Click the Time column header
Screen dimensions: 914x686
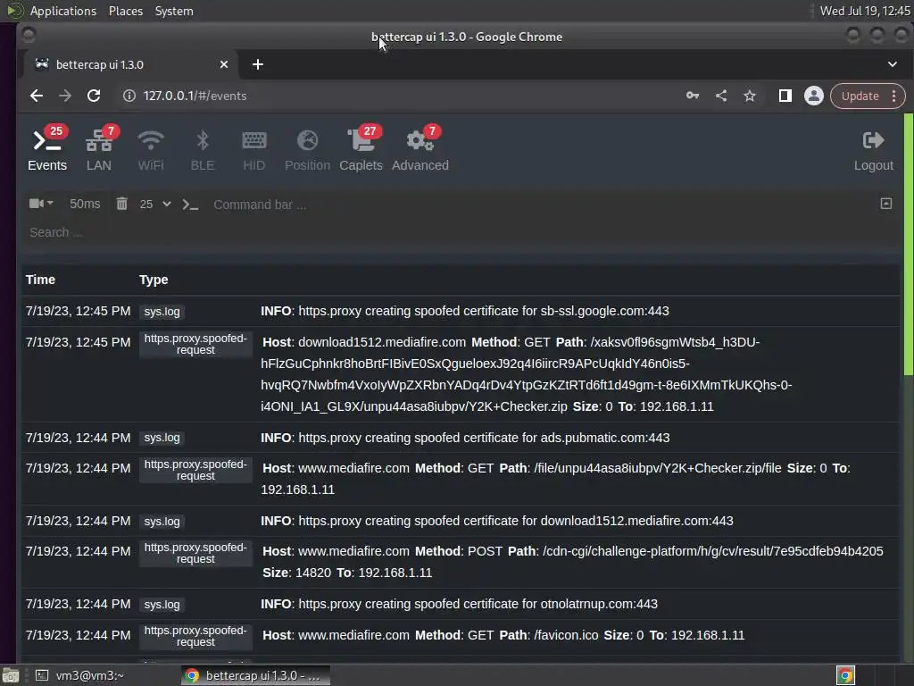pyautogui.click(x=40, y=280)
